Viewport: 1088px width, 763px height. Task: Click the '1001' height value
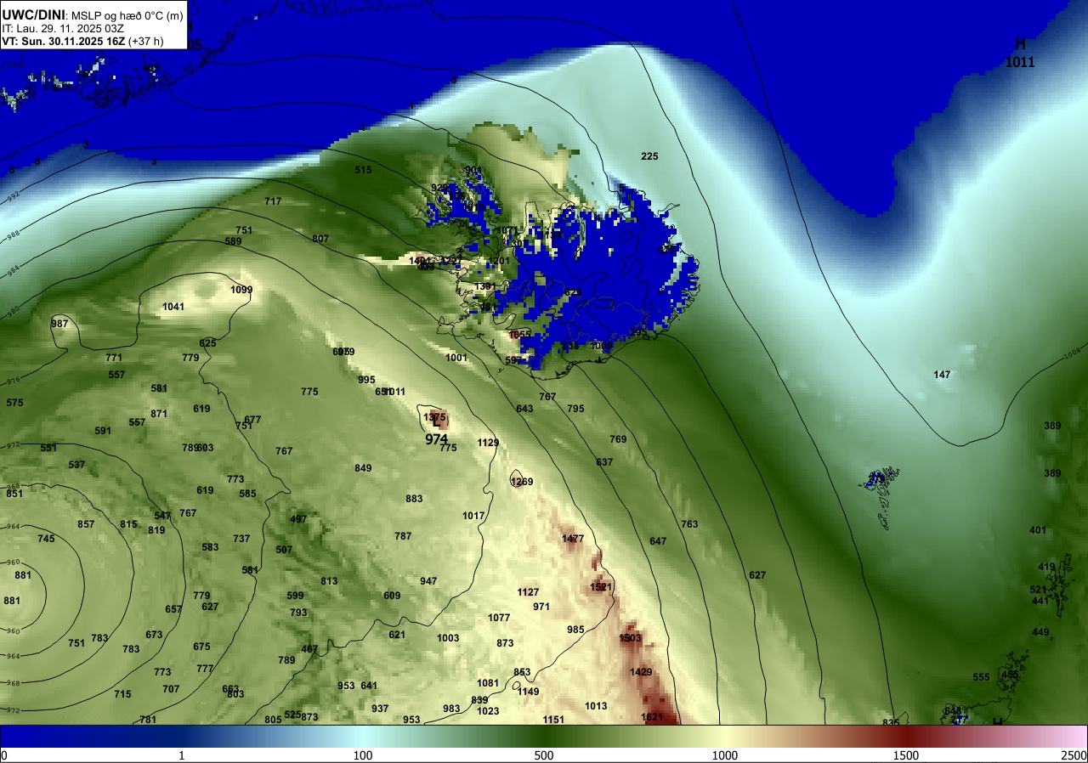click(x=456, y=358)
